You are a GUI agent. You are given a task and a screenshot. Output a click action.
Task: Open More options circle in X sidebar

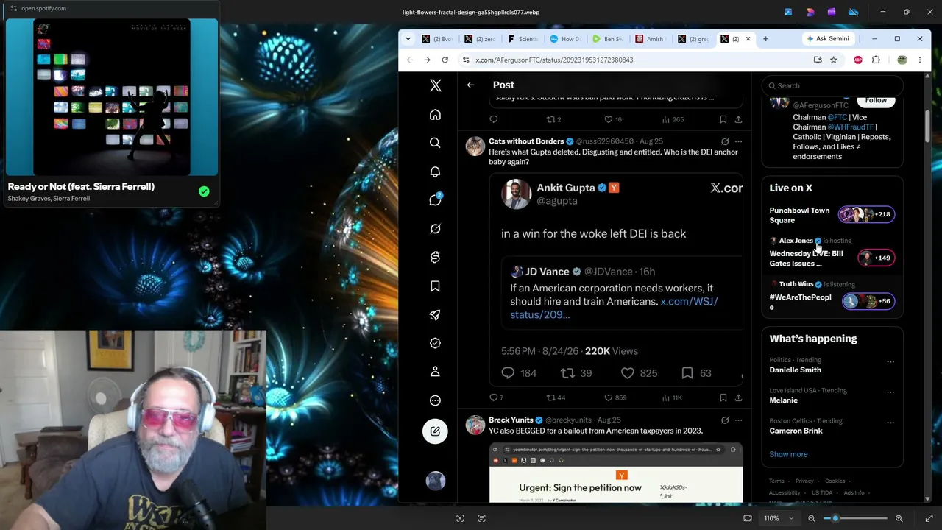click(435, 400)
